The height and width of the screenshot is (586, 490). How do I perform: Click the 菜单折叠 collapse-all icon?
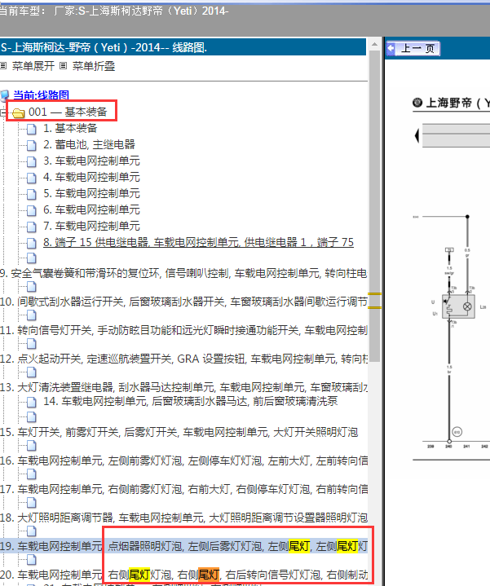[63, 66]
